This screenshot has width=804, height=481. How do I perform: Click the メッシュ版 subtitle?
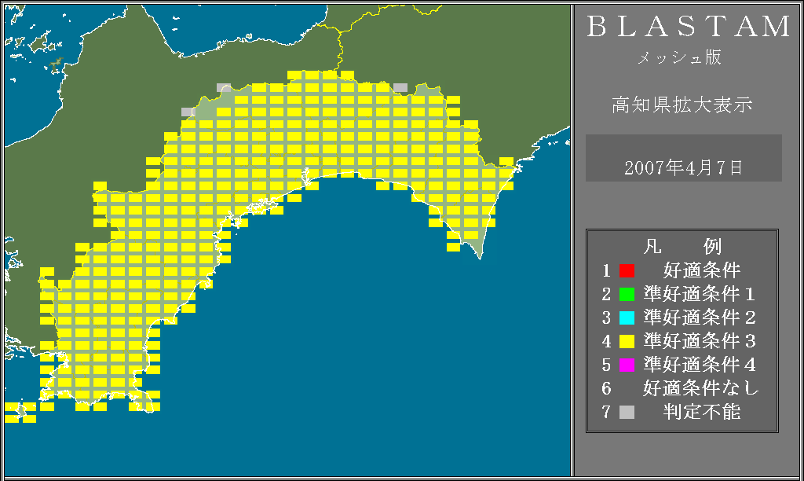pyautogui.click(x=678, y=58)
